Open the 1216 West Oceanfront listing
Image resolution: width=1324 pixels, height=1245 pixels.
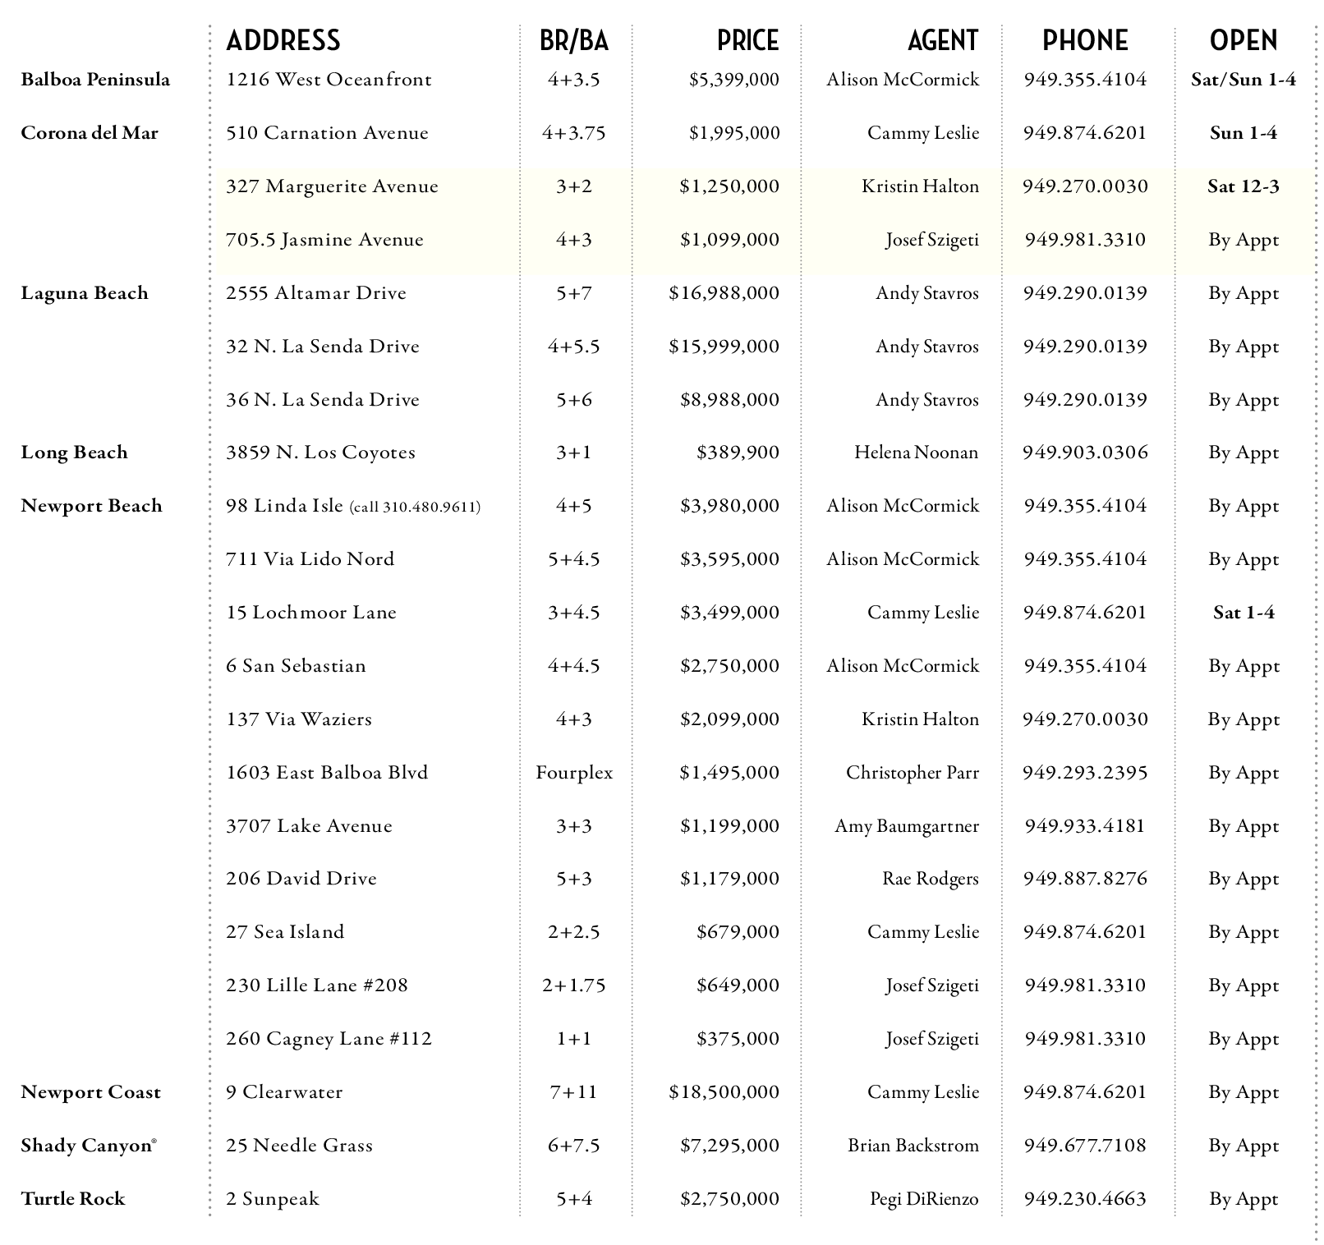click(x=329, y=80)
